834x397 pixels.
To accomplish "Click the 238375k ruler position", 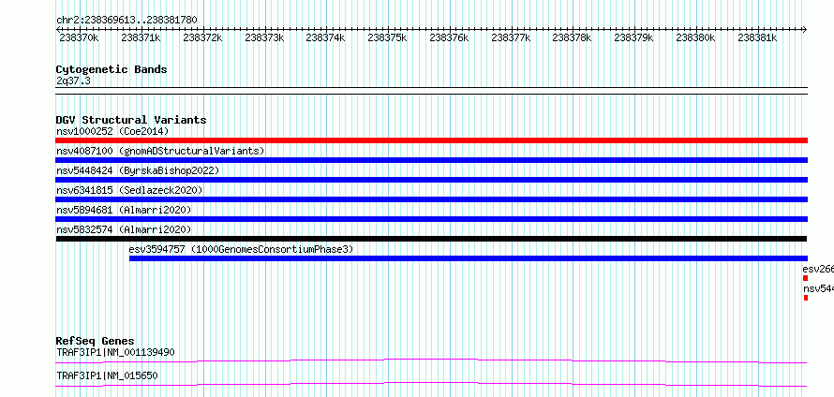I will [387, 37].
